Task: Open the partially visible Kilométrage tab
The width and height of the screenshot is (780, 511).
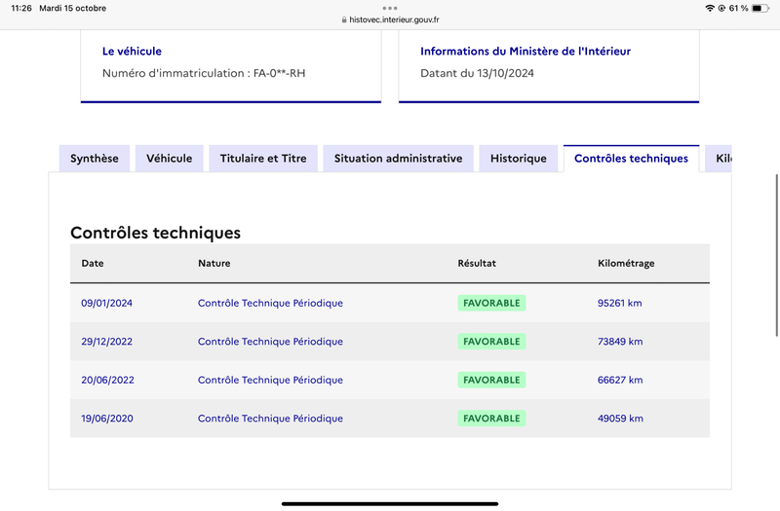Action: (x=719, y=159)
